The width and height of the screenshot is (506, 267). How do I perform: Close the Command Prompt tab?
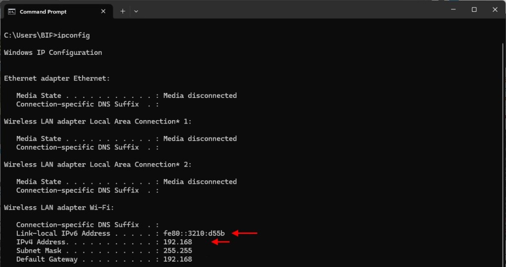(102, 11)
